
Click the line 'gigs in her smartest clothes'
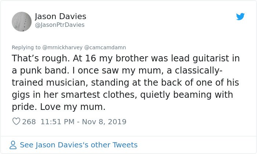[122, 95]
